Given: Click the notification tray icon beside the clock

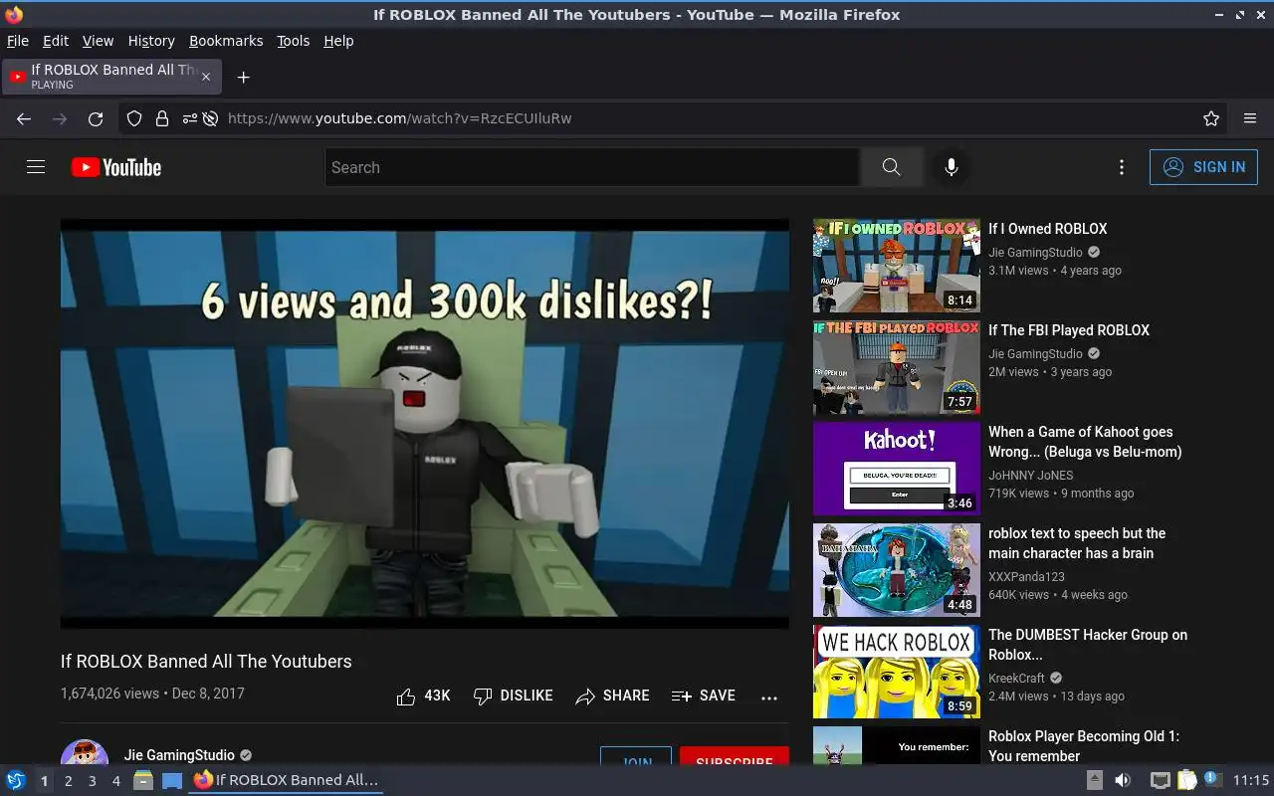Looking at the screenshot, I should 1212,779.
